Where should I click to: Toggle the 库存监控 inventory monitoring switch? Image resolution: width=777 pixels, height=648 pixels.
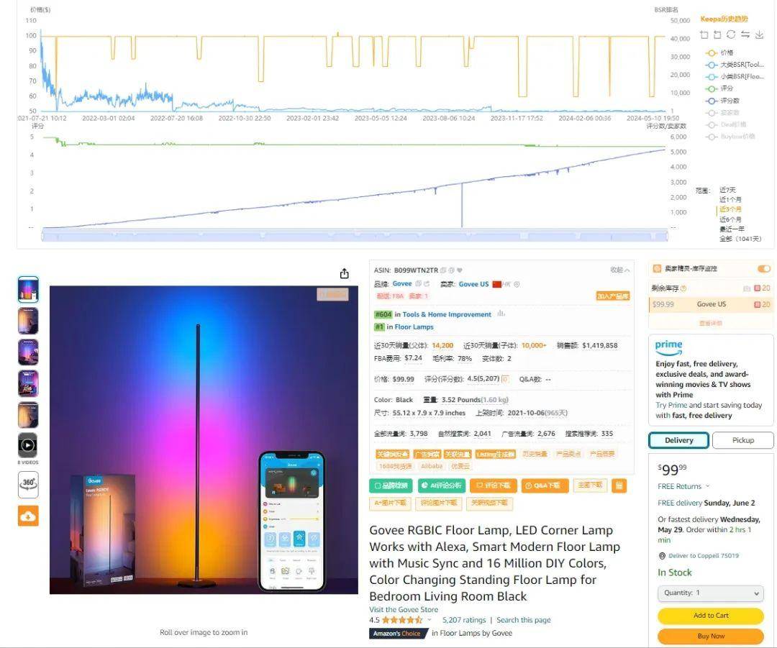coord(763,268)
